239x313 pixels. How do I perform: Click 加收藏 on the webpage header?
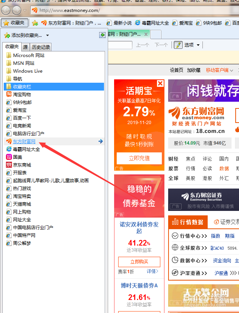[x=194, y=70]
